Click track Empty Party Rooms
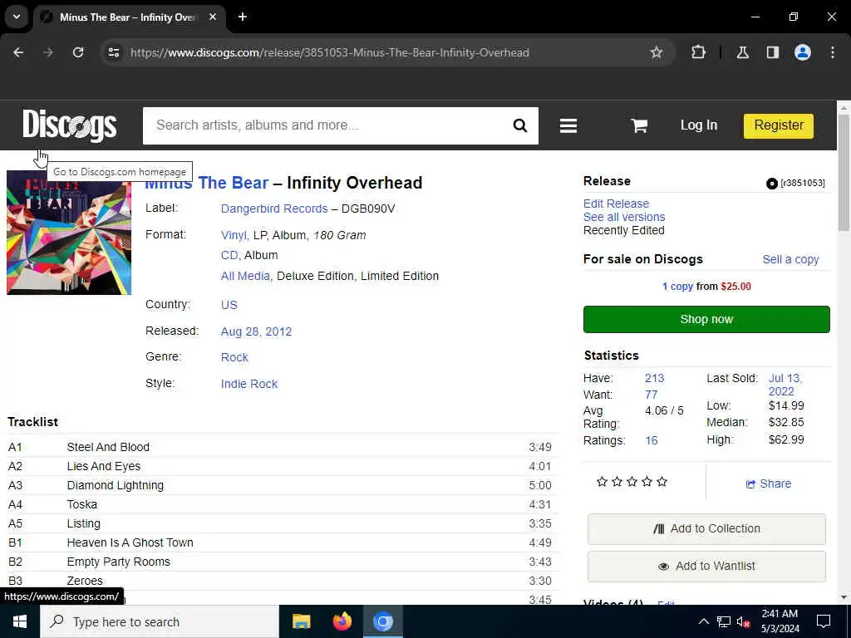The width and height of the screenshot is (851, 638). tap(118, 562)
